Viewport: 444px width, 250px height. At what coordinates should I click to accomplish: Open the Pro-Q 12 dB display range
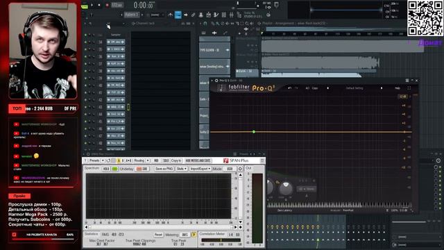(402, 97)
